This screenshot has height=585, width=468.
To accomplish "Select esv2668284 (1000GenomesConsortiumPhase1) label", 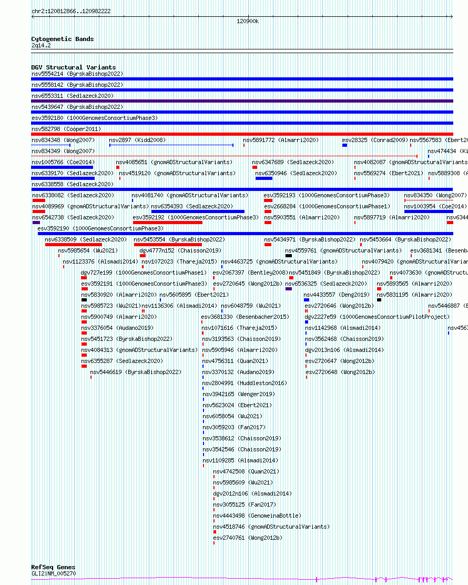I will click(x=327, y=206).
